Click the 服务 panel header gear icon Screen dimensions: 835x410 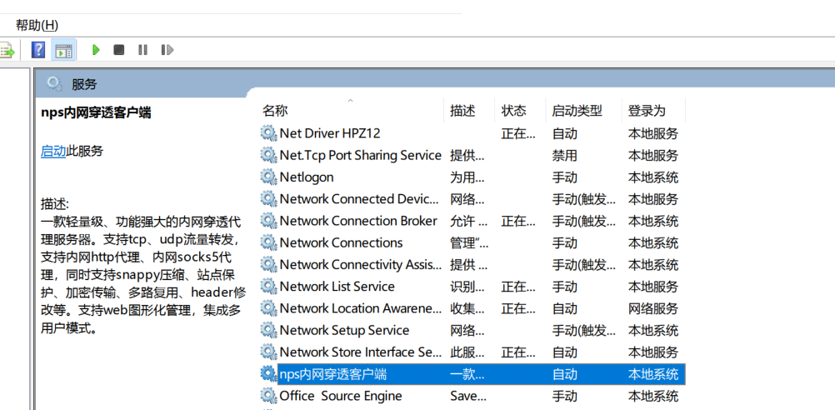point(53,83)
